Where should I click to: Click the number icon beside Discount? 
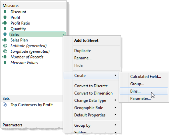click(5, 12)
